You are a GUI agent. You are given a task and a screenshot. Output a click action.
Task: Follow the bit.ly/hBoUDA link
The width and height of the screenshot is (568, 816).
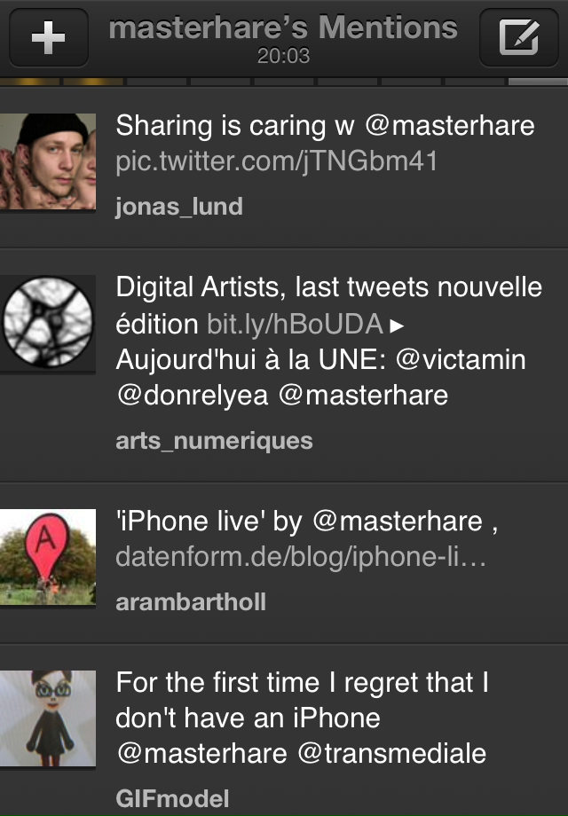295,324
